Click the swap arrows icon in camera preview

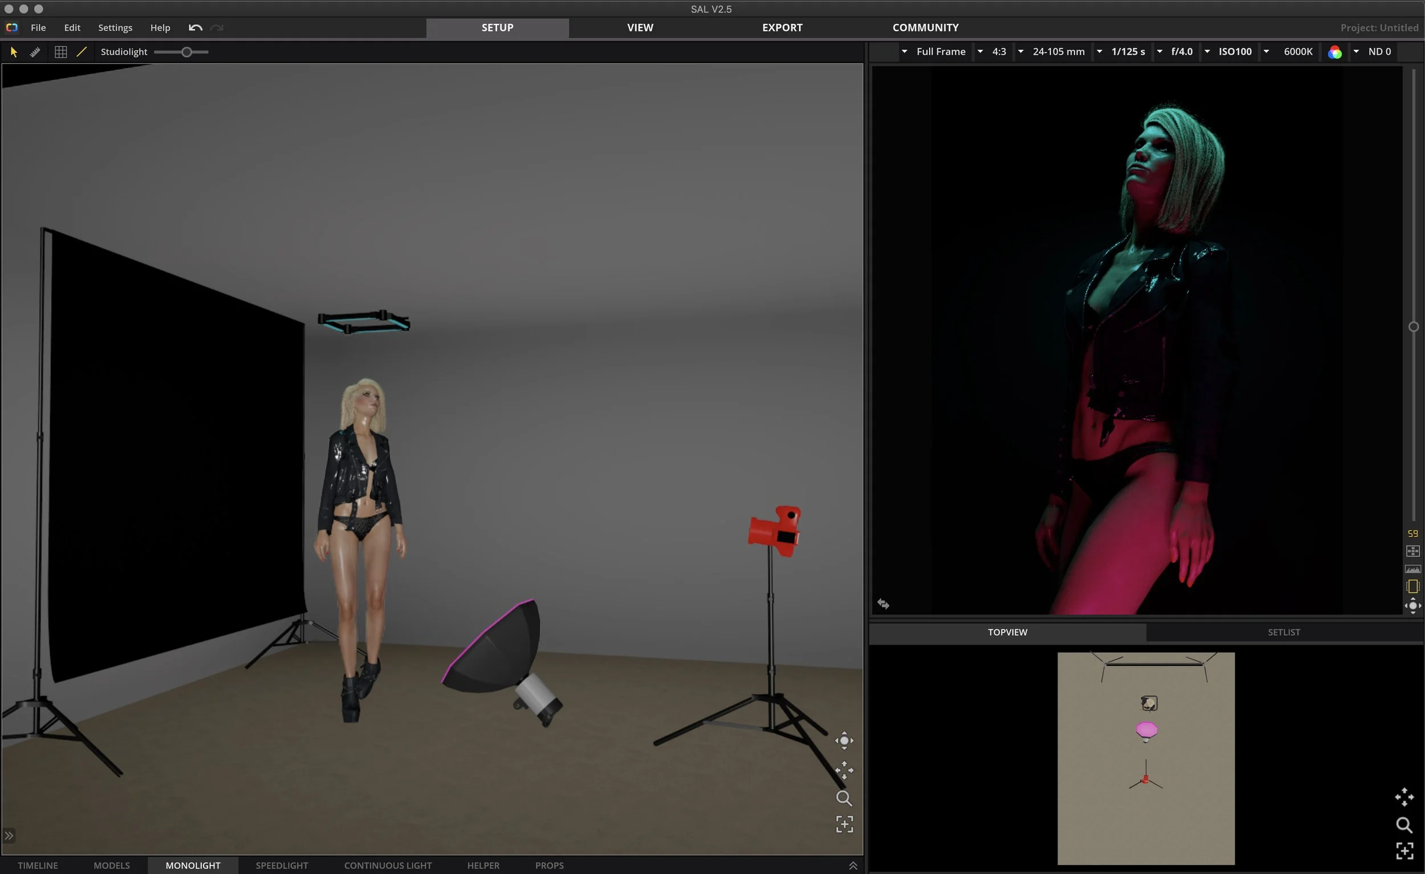point(883,604)
